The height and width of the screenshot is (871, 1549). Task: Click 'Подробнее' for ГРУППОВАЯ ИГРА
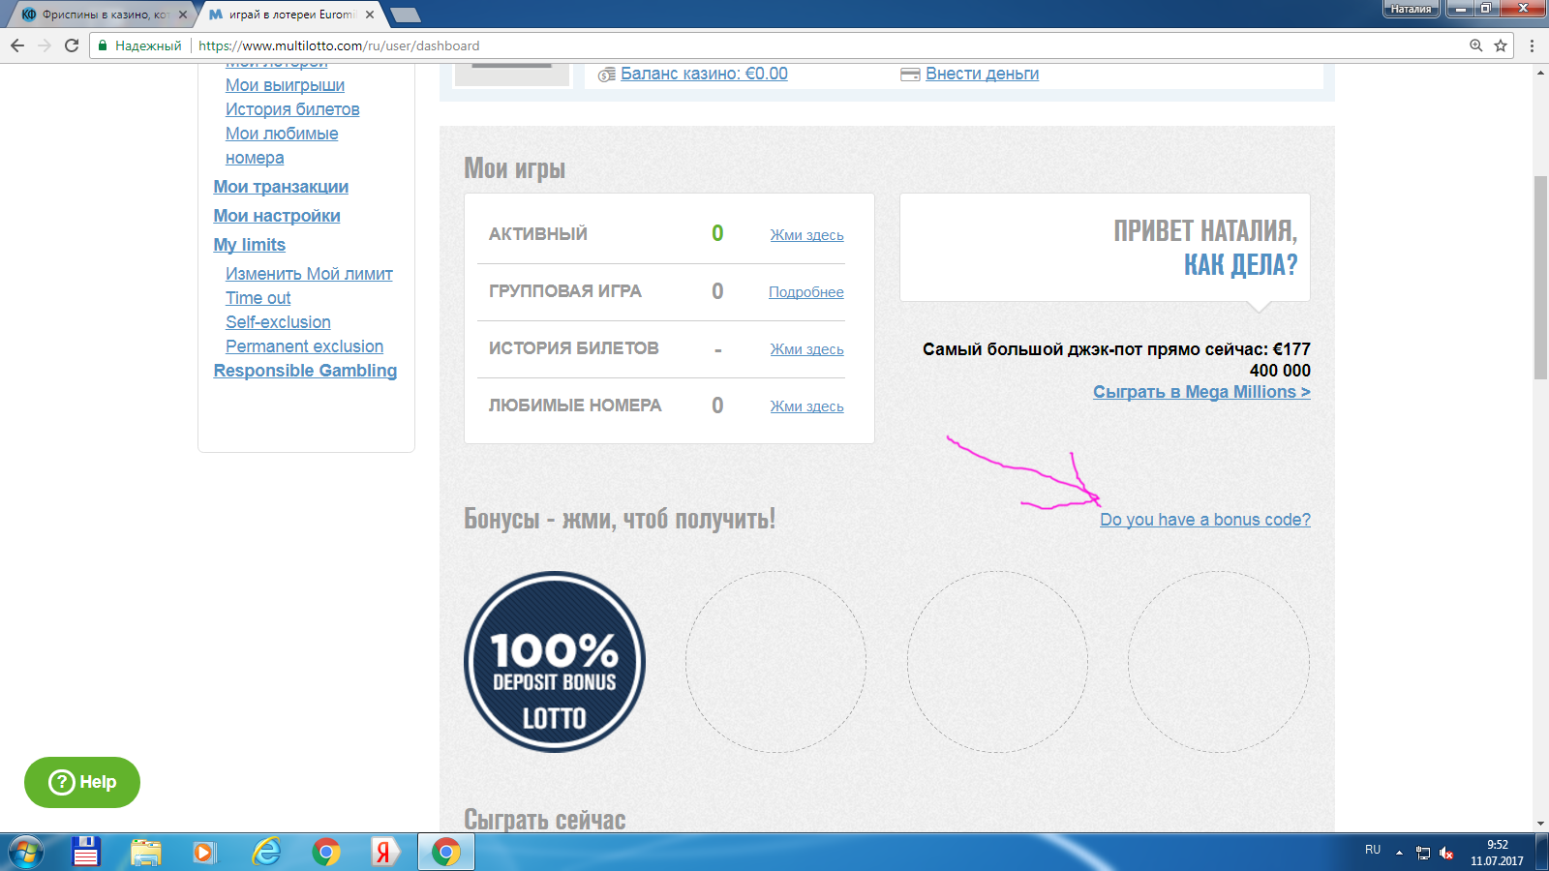point(806,292)
